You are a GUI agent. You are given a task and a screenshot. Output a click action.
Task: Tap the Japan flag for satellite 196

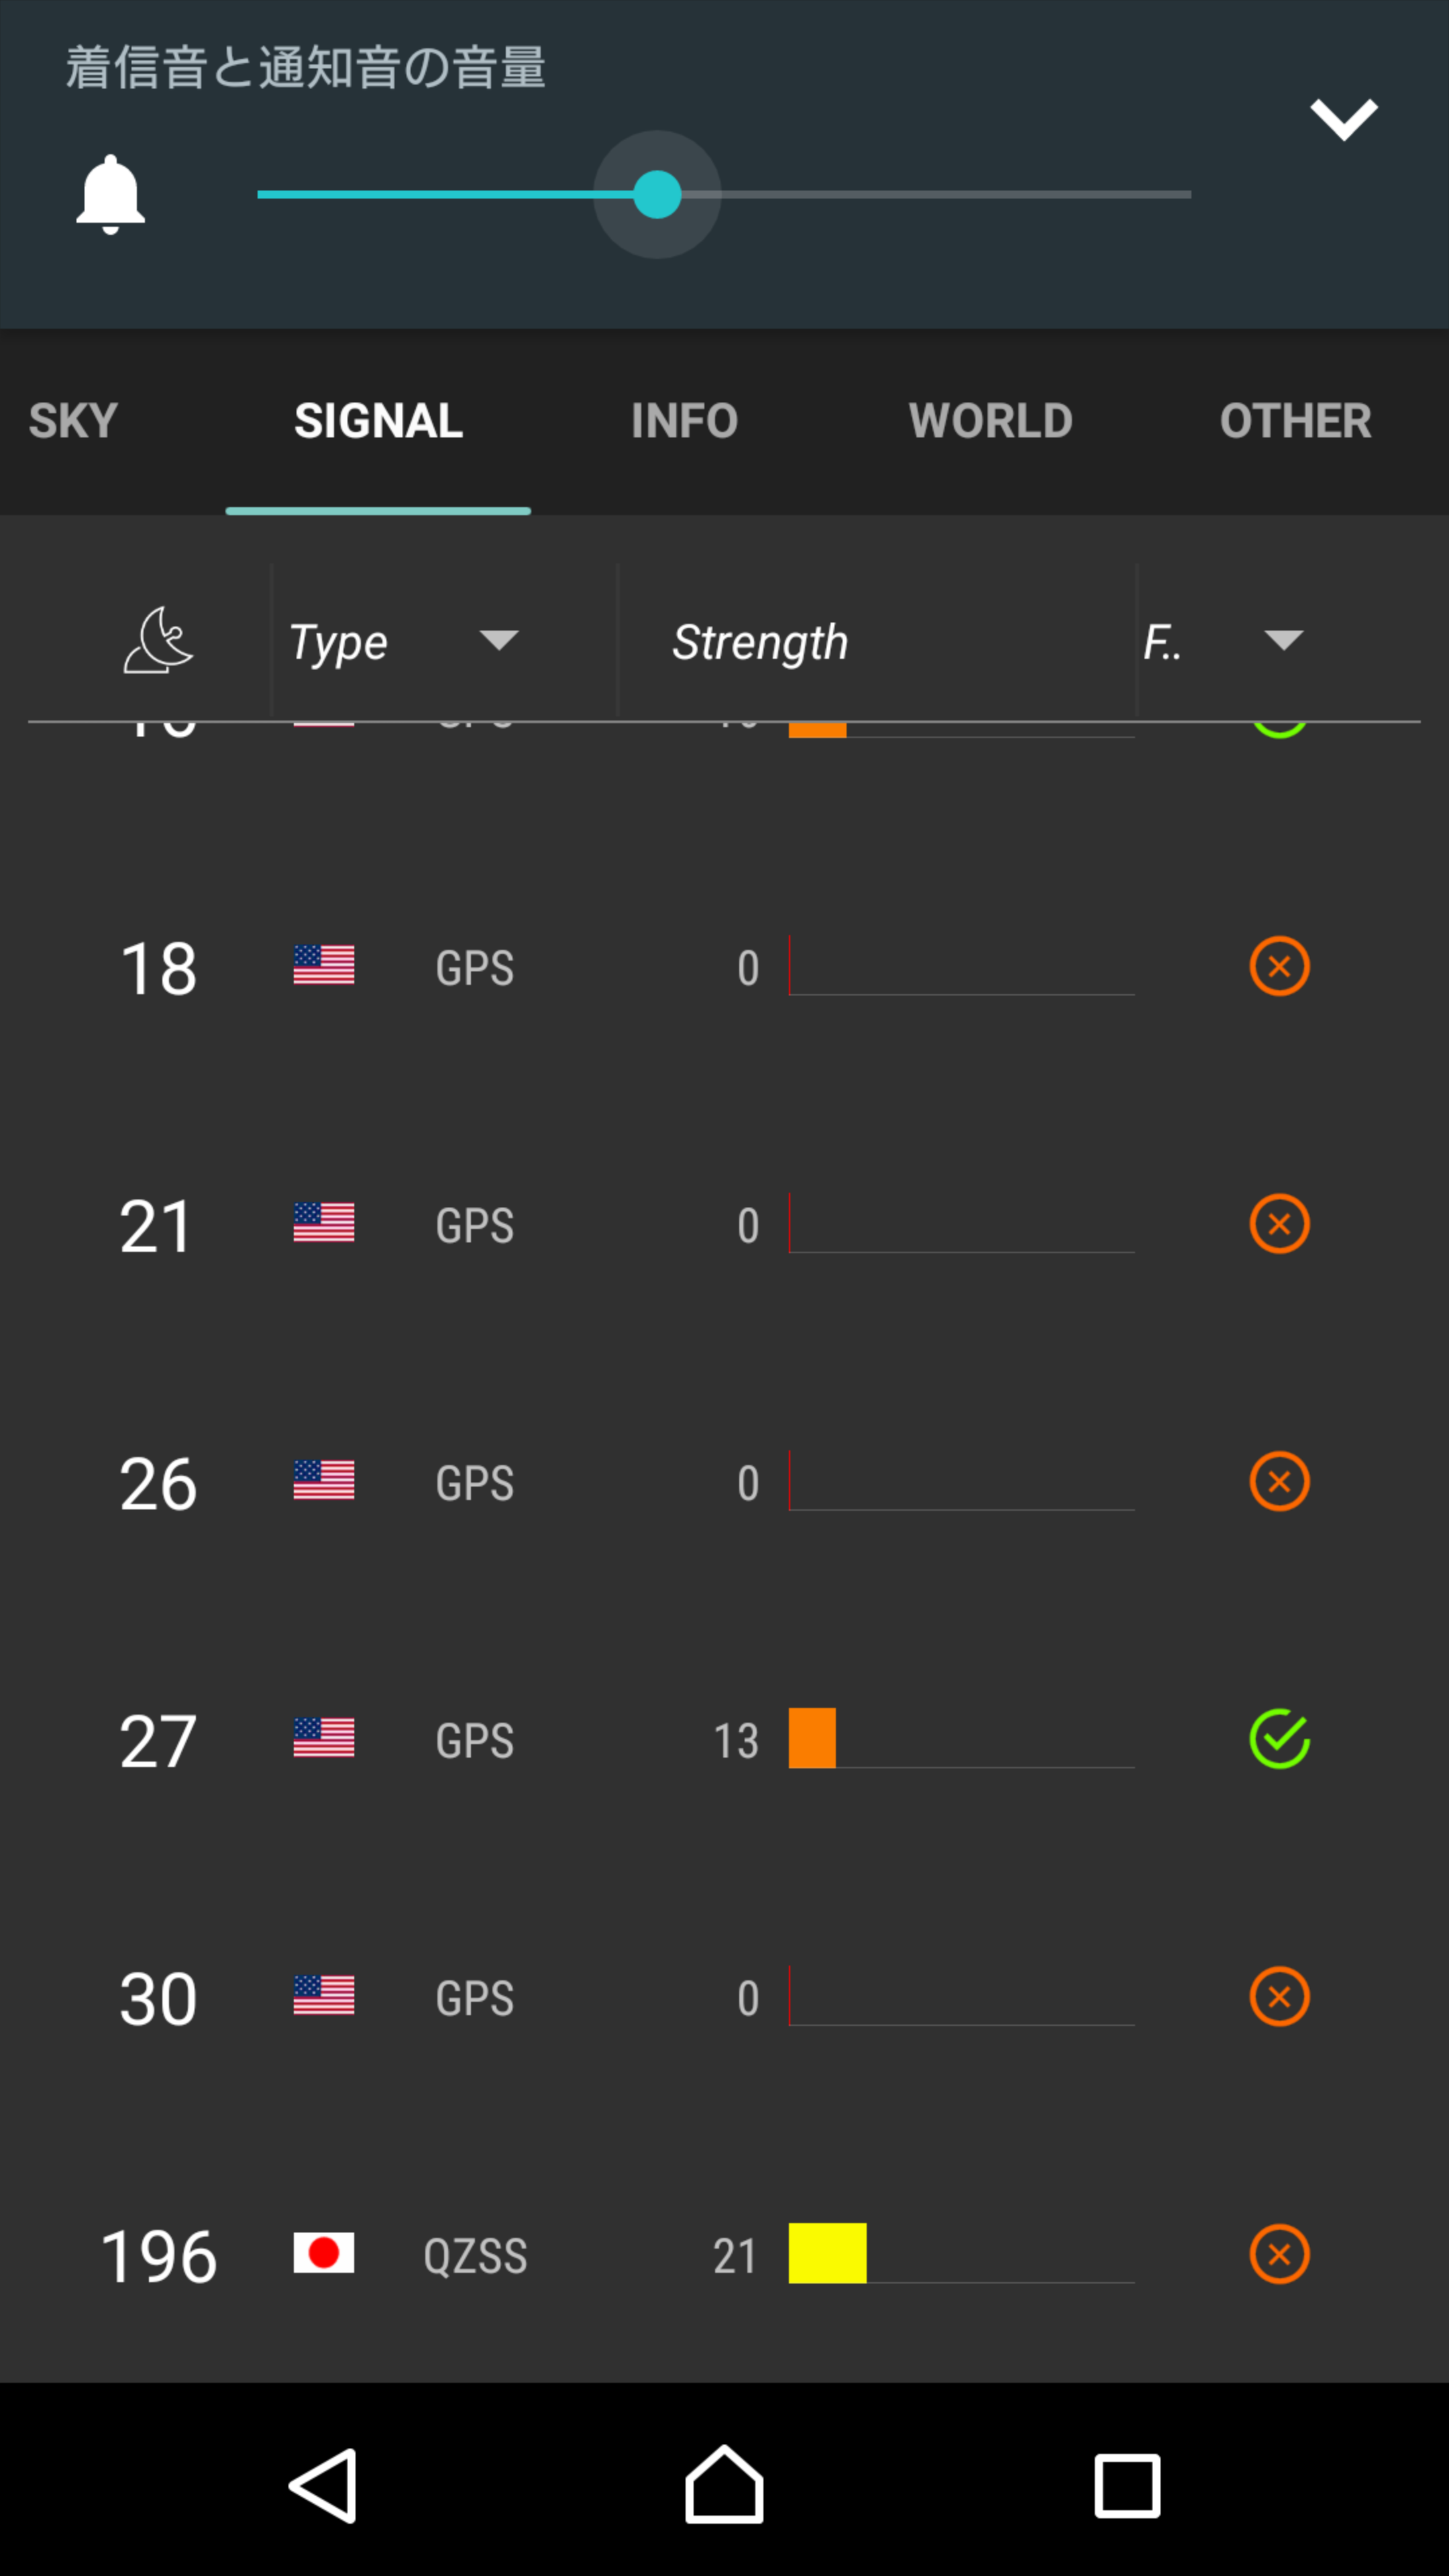323,2254
